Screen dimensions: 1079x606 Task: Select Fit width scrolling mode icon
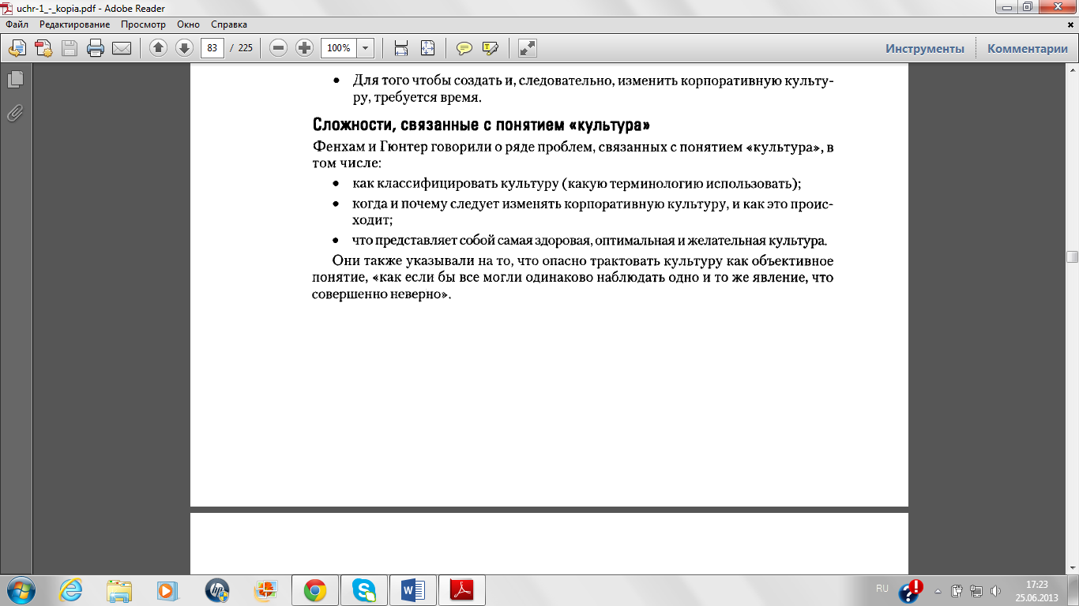tap(401, 48)
